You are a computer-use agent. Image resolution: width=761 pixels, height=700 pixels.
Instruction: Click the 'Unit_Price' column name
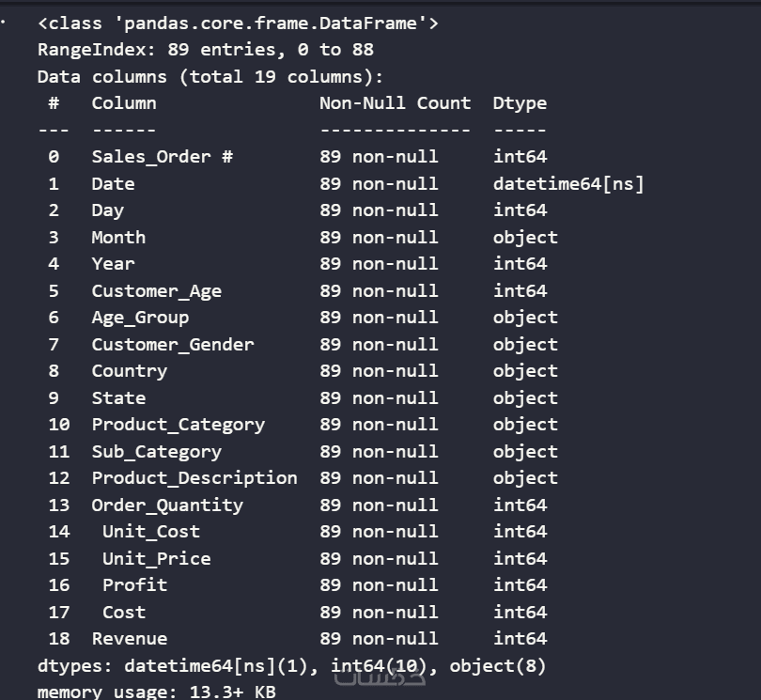pyautogui.click(x=156, y=558)
